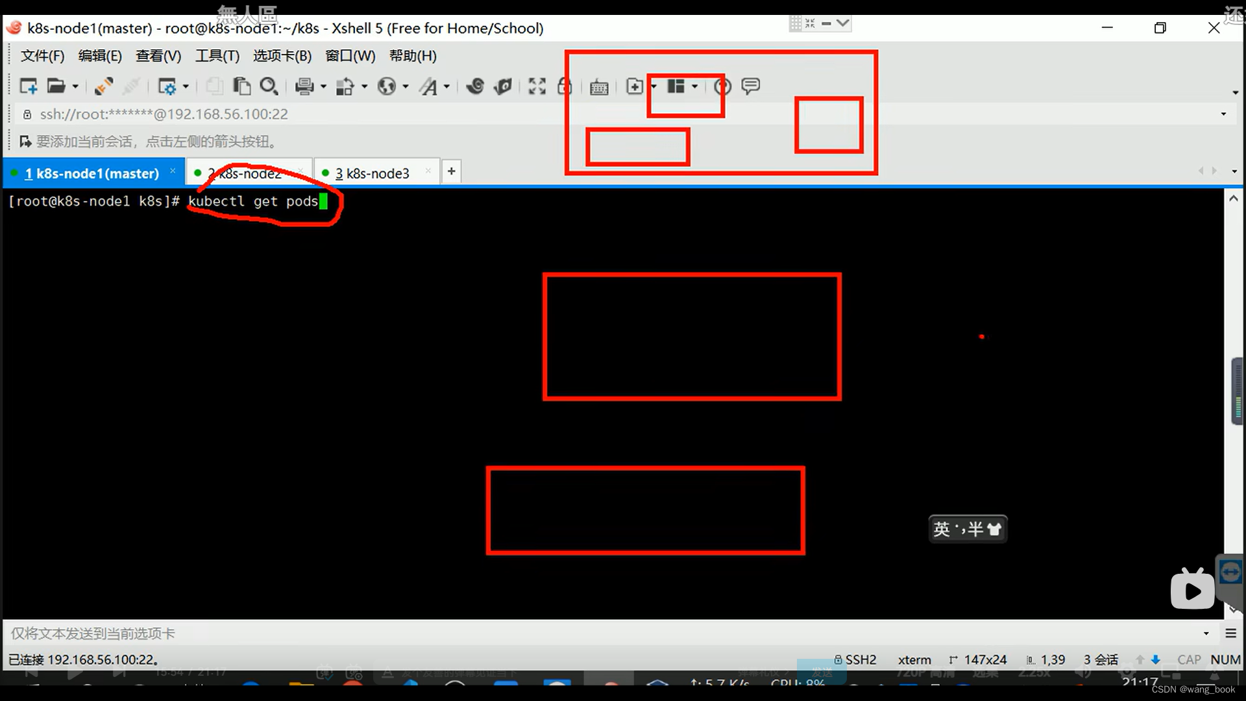
Task: Add a new tab with plus button
Action: click(x=451, y=171)
